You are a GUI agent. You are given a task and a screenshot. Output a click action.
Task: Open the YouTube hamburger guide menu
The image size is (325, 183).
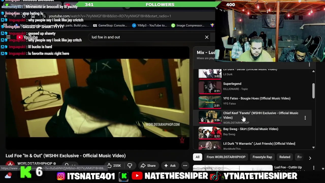pos(8,37)
